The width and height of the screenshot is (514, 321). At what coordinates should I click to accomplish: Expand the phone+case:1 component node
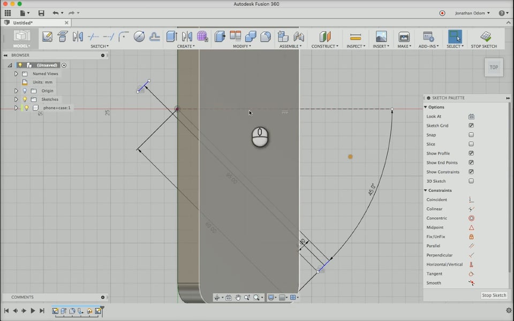click(x=16, y=108)
